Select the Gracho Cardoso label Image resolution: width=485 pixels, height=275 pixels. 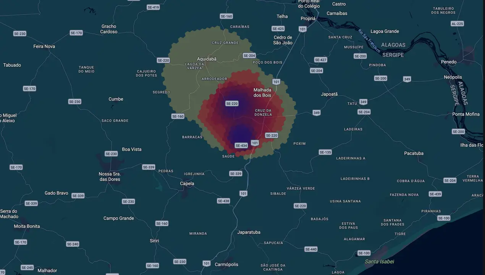tap(109, 29)
